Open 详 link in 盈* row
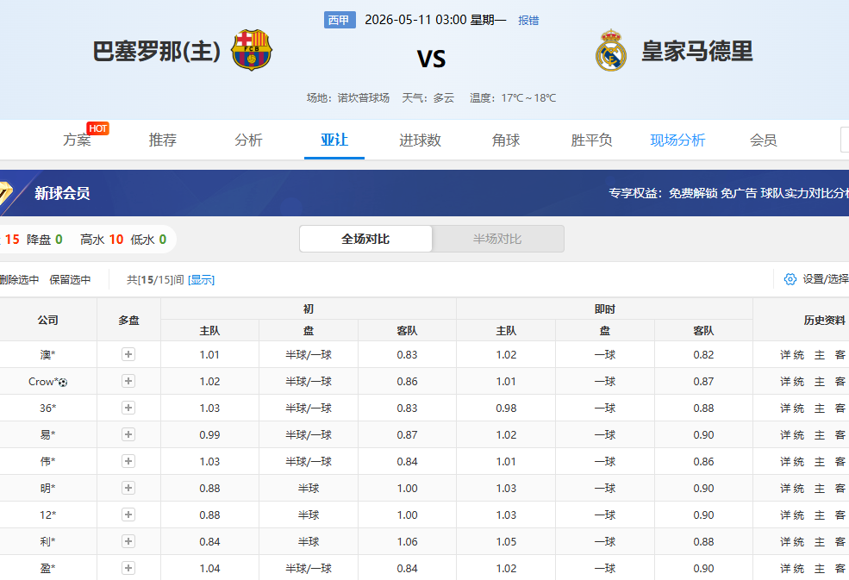Screen dimensions: 849x580 tap(785, 568)
